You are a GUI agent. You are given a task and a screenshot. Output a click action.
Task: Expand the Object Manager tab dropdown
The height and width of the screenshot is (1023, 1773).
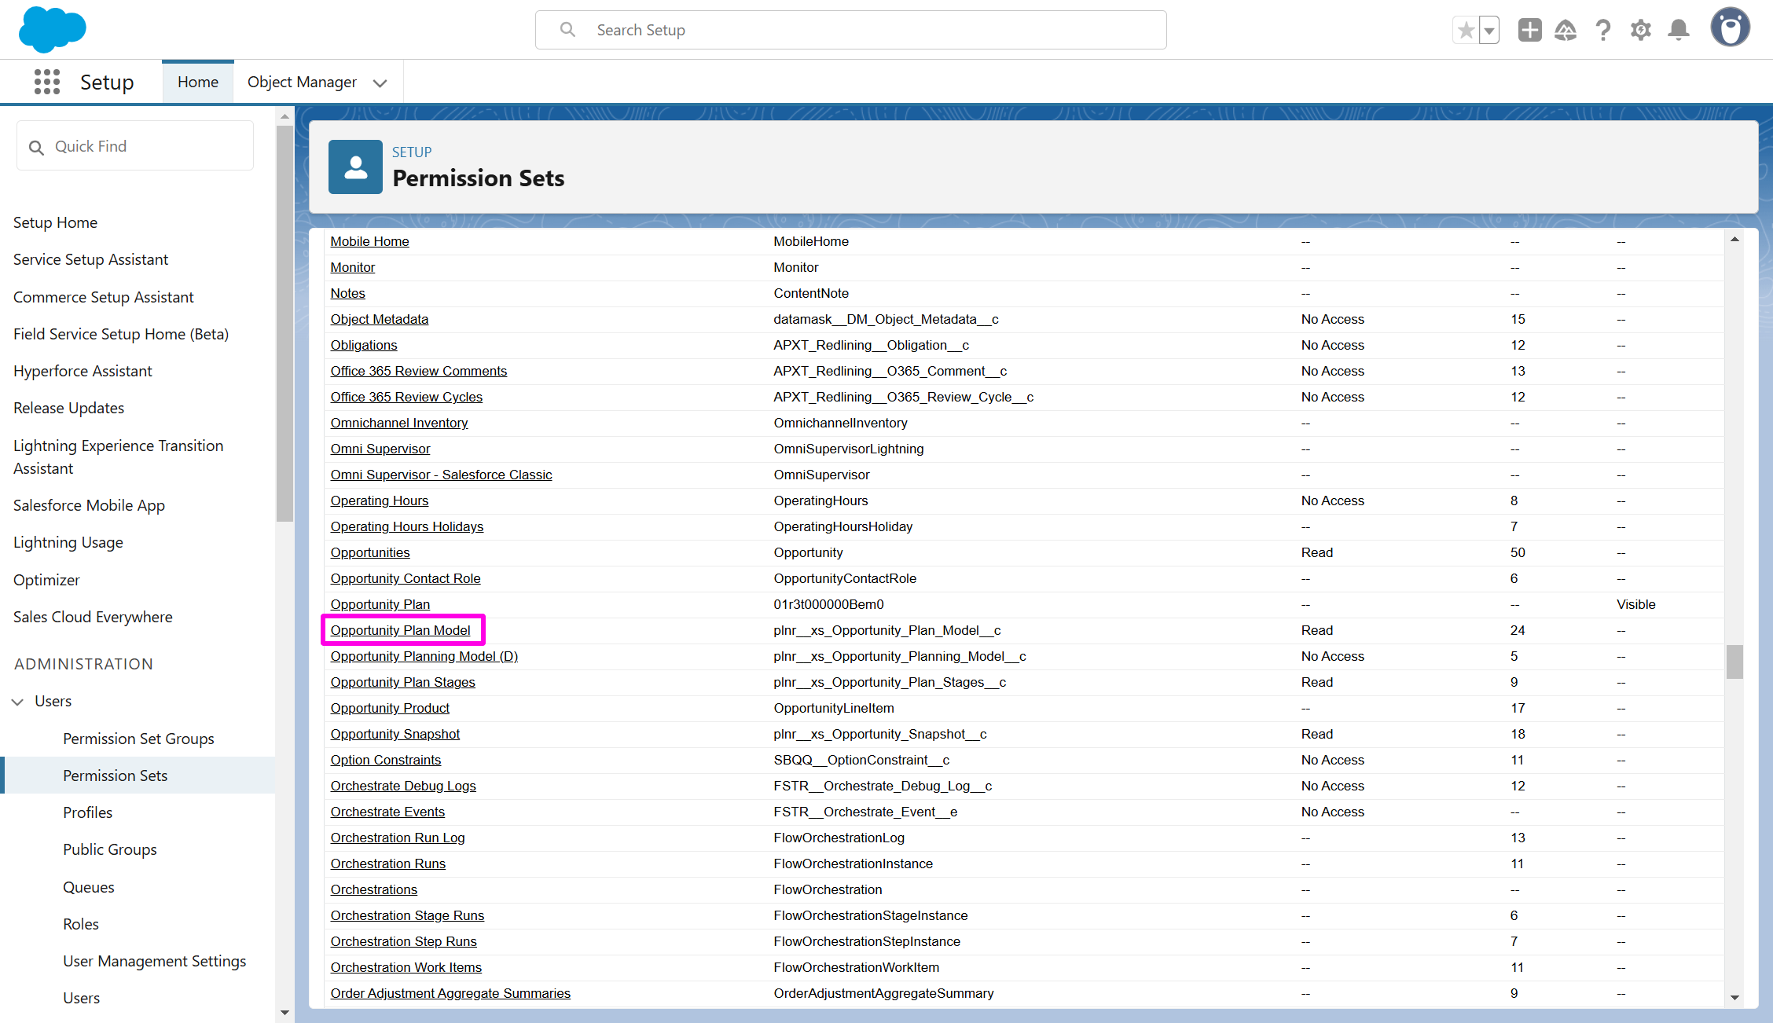380,82
